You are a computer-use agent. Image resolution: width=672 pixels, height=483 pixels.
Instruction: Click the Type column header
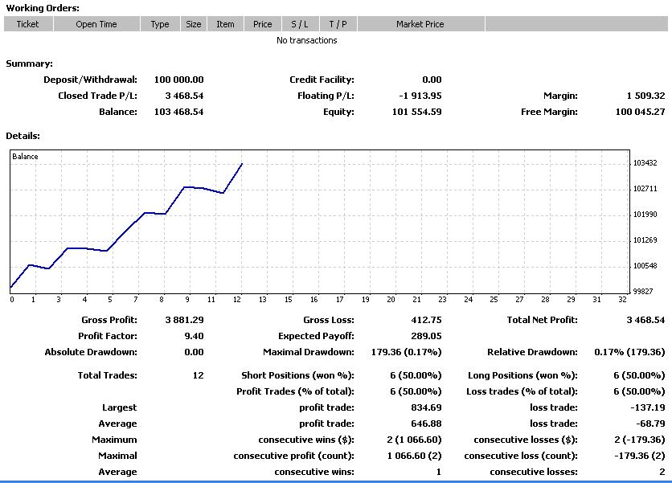coord(160,24)
